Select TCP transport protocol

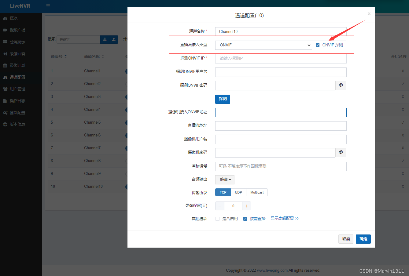(x=223, y=192)
